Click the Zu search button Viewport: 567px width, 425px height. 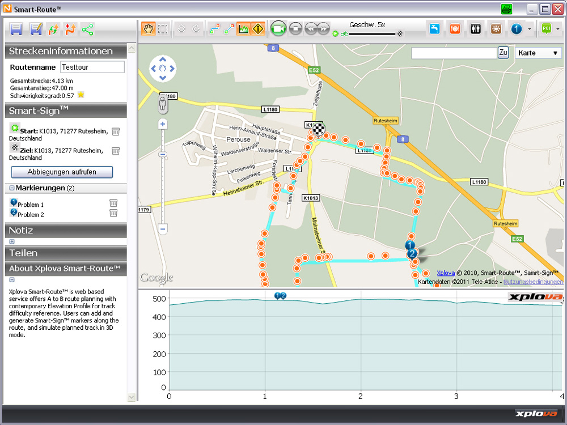(503, 52)
